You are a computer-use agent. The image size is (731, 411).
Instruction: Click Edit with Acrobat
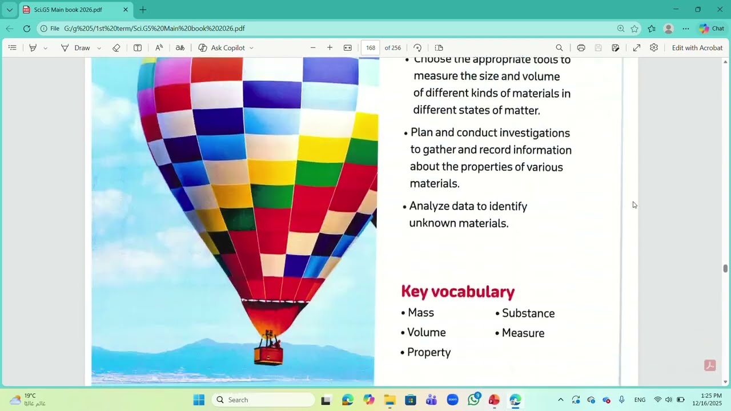pyautogui.click(x=697, y=48)
